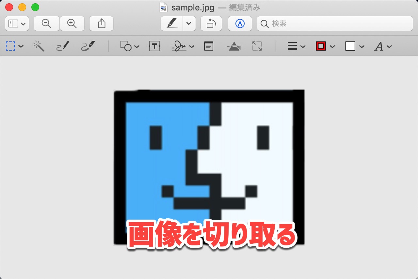The width and height of the screenshot is (418, 279).
Task: Click the sample.jpg window title
Action: click(x=193, y=8)
